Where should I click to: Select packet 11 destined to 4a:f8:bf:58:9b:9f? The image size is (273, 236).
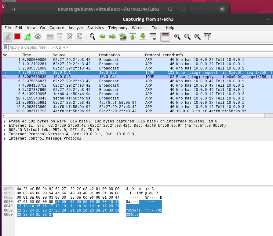(x=137, y=103)
